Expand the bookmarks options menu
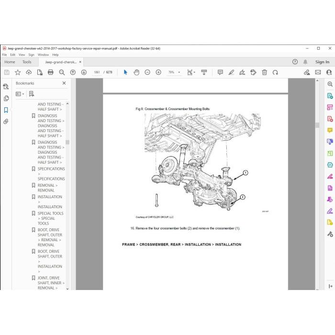Viewport: 335px width, 335px height. click(20, 94)
